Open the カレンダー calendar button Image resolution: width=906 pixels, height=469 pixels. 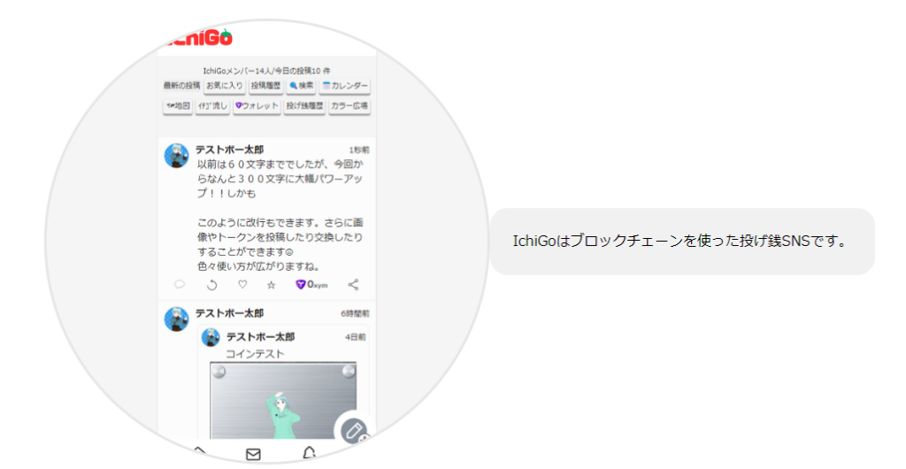(345, 86)
